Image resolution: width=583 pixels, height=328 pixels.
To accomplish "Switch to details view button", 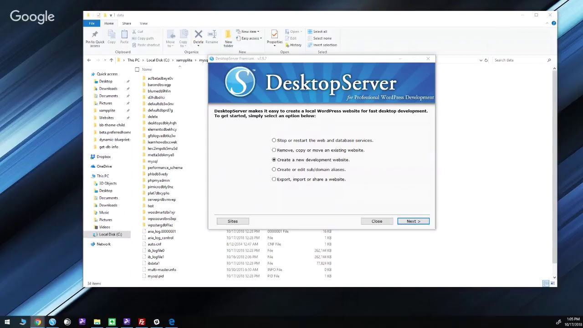I will [546, 283].
